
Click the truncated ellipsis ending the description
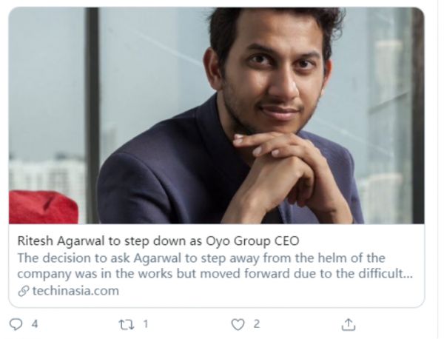click(x=408, y=274)
